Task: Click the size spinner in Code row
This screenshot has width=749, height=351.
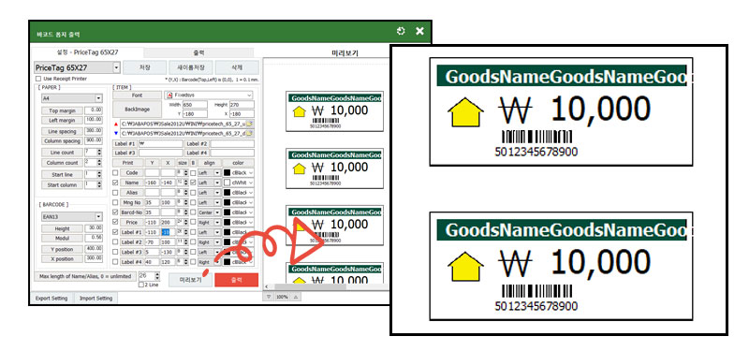Action: [186, 172]
